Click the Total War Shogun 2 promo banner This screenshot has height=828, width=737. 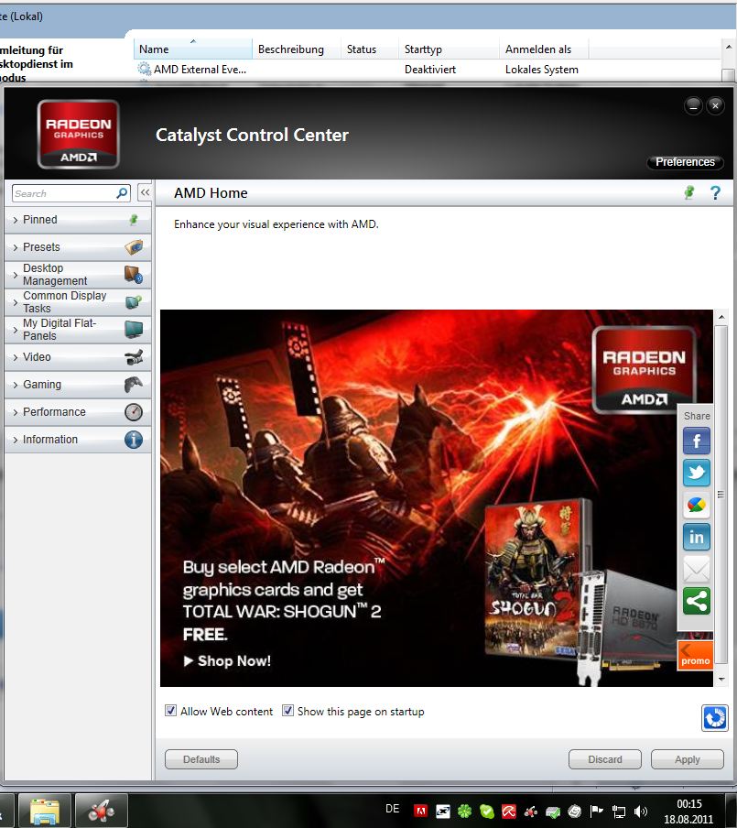[x=437, y=498]
